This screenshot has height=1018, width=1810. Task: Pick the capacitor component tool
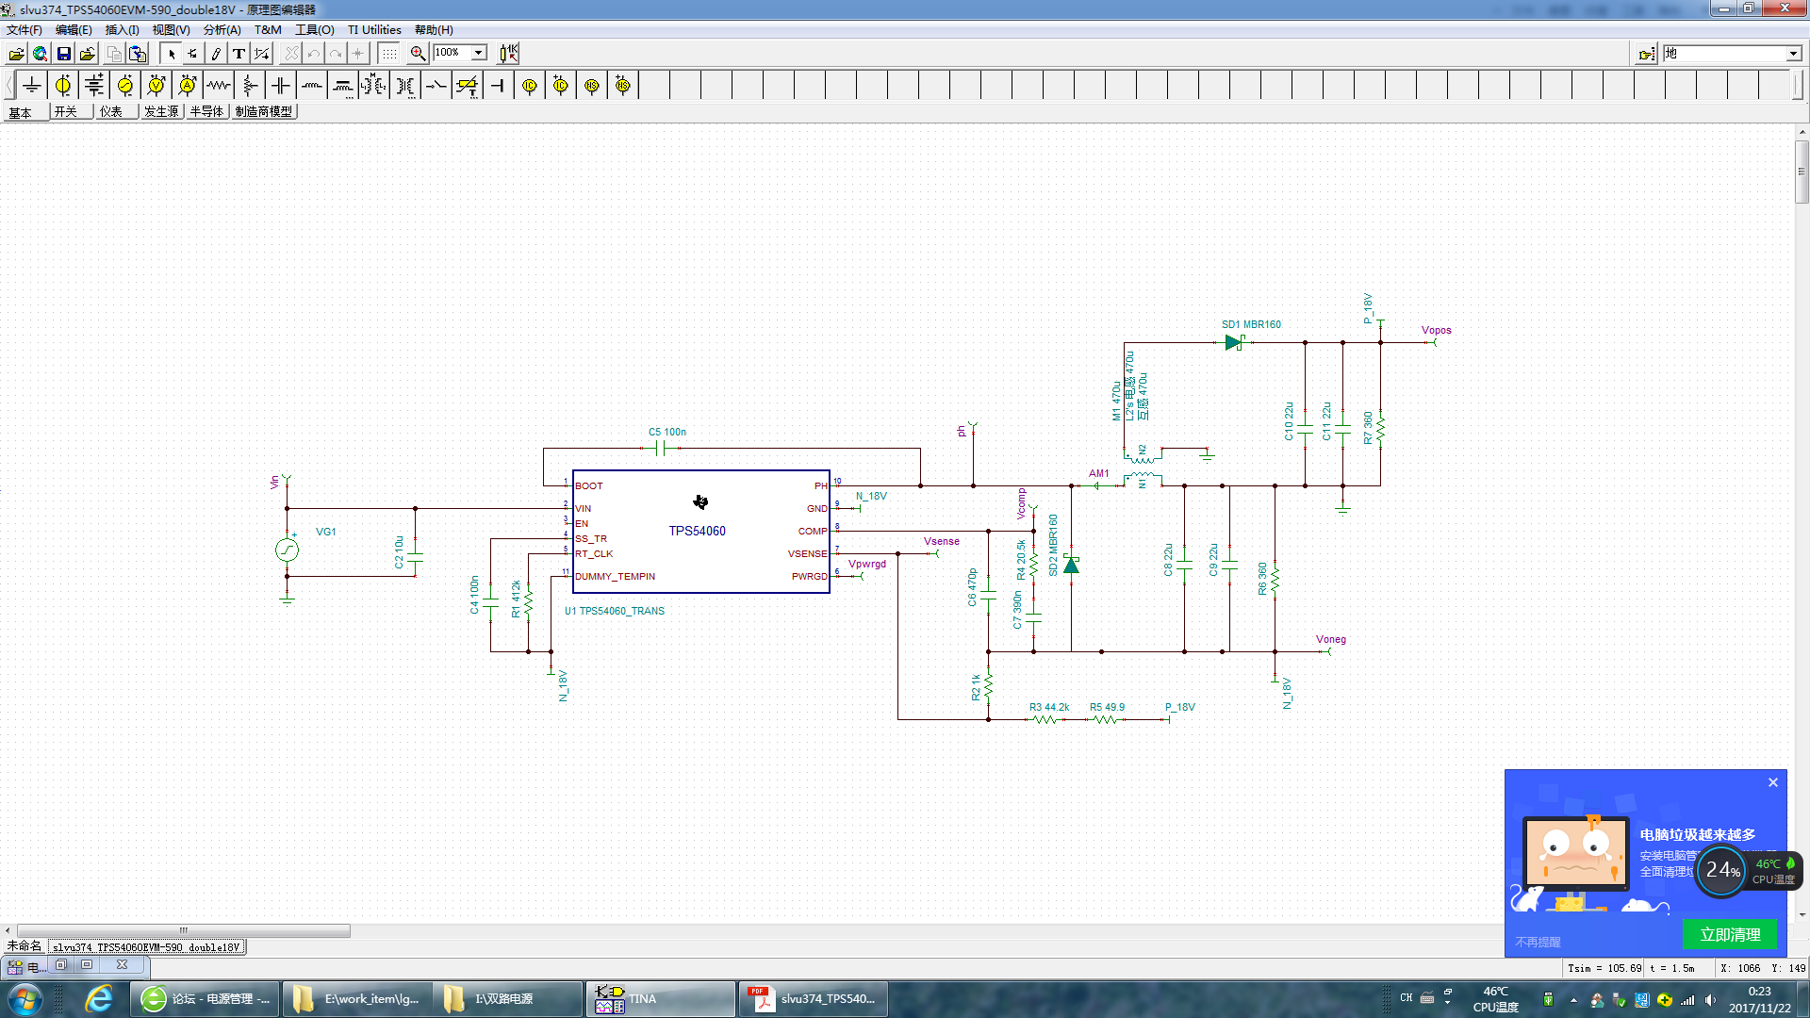tap(281, 86)
